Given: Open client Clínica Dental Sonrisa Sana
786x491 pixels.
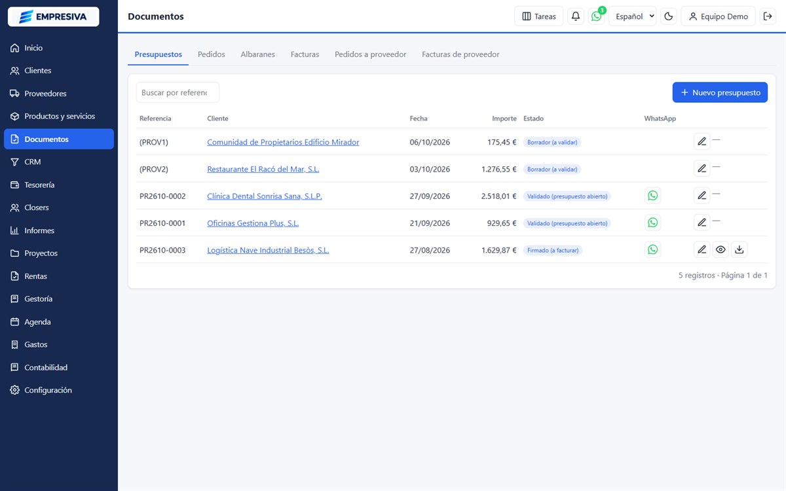Looking at the screenshot, I should click(x=265, y=196).
